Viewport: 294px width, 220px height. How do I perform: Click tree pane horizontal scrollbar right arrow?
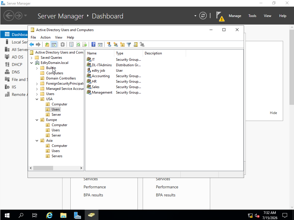(x=81, y=168)
